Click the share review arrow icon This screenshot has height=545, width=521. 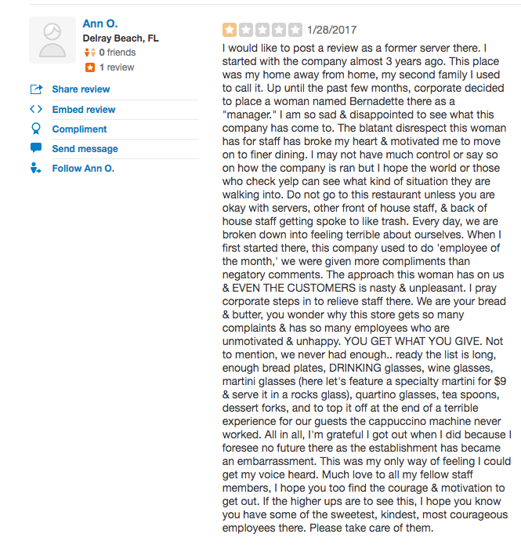[x=36, y=89]
